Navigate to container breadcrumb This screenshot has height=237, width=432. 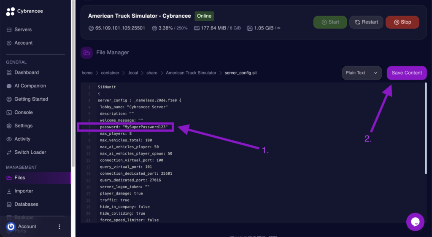pos(110,73)
